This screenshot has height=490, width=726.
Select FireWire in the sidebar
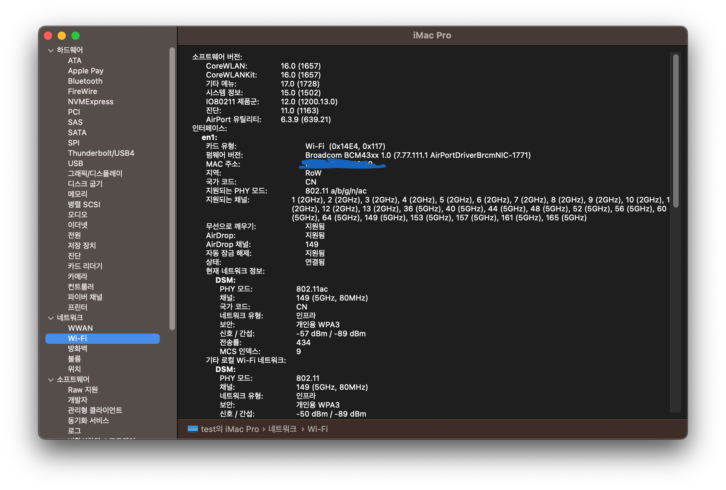82,91
